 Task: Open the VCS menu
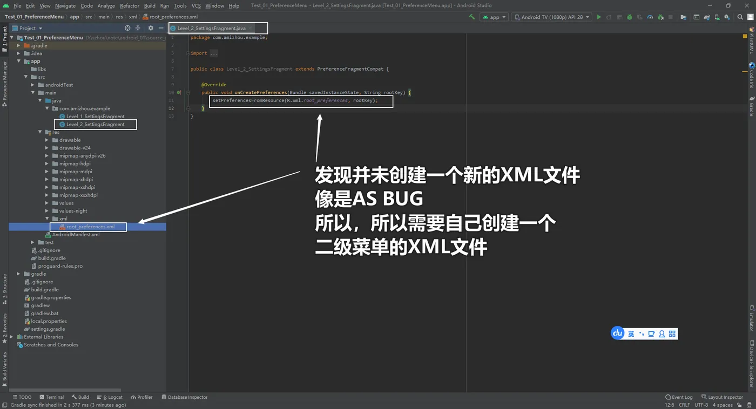196,5
